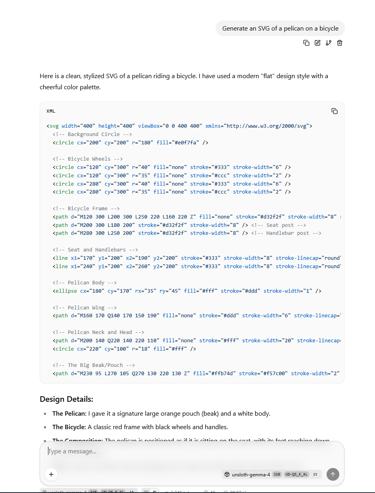The image size is (375, 493).
Task: Click the ellipse cx="180" code line
Action: click(187, 291)
